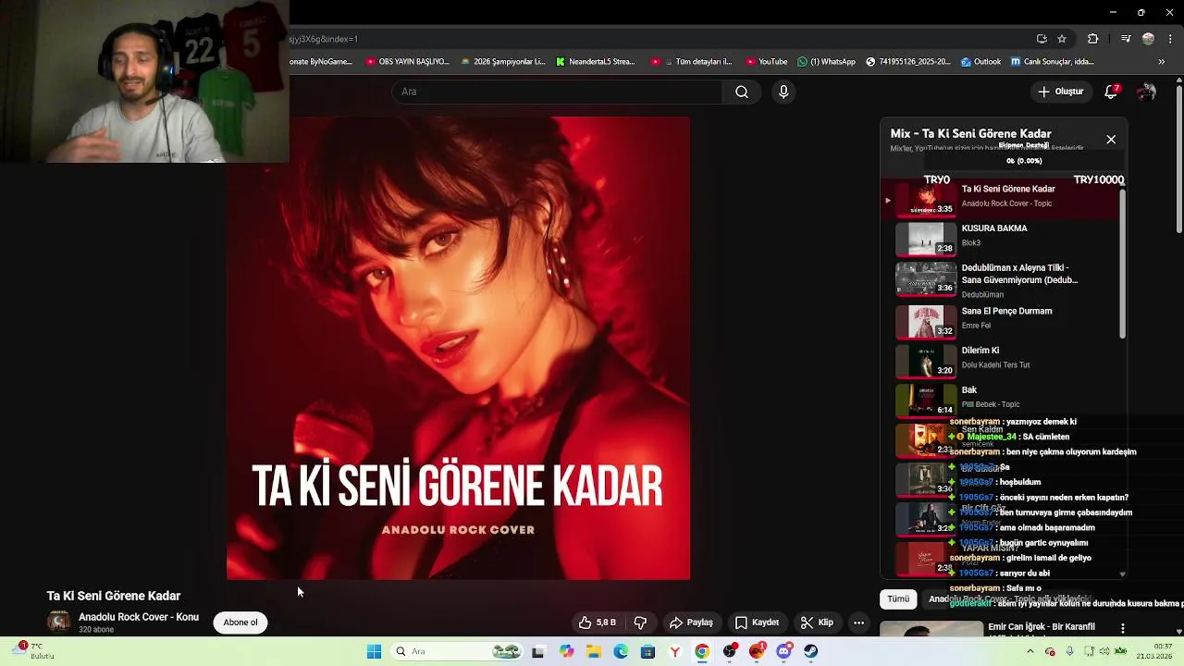Screen dimensions: 1184x666
Task: Open the NeandertaL5 Strea... bookmark
Action: [x=596, y=62]
